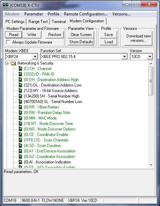This screenshot has height=206, width=160.
Task: Click Download new versions button
Action: tap(139, 38)
